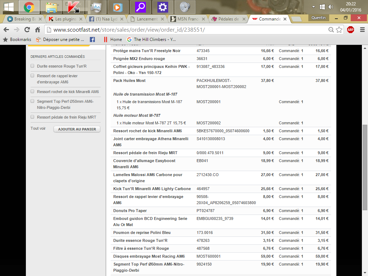
Task: Open File Explorer from the taskbar
Action: click(x=51, y=7)
